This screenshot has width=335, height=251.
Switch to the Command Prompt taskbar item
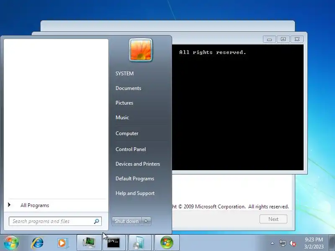coord(113,243)
